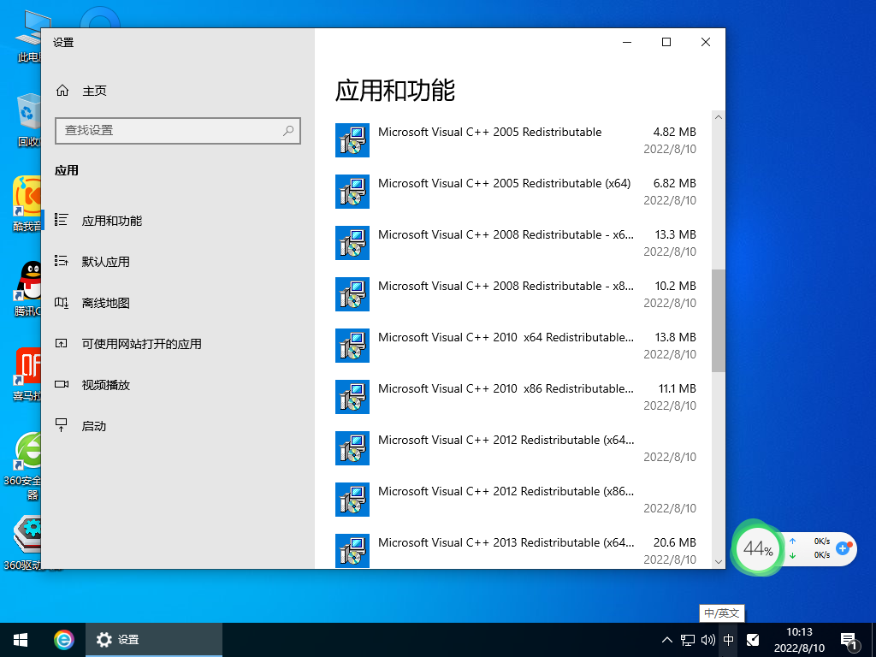This screenshot has width=876, height=657.
Task: Click installer icon of Visual C++ 2005 Redistributable 4.82 MB
Action: click(352, 140)
